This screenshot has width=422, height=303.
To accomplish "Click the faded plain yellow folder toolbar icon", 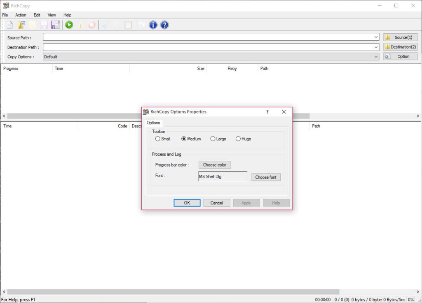I will pyautogui.click(x=32, y=25).
